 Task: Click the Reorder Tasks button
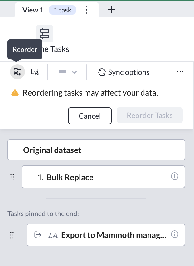coord(150,116)
